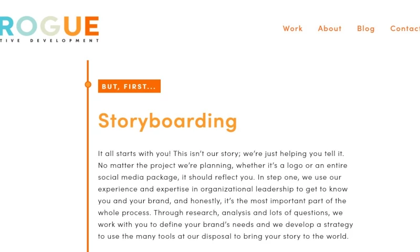The width and height of the screenshot is (420, 252).
Task: Navigate to the Contact page
Action: coord(405,28)
